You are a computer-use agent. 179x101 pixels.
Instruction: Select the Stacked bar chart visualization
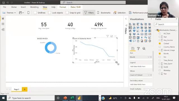pyautogui.click(x=130, y=24)
